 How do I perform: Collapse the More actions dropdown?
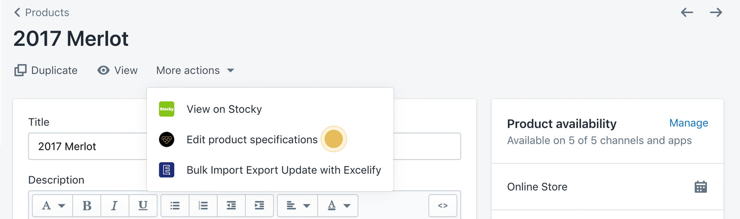195,71
